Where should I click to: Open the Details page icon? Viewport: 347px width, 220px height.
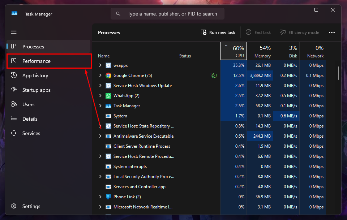click(14, 119)
